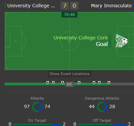Click the first goal marker on timeline

pos(48,83)
